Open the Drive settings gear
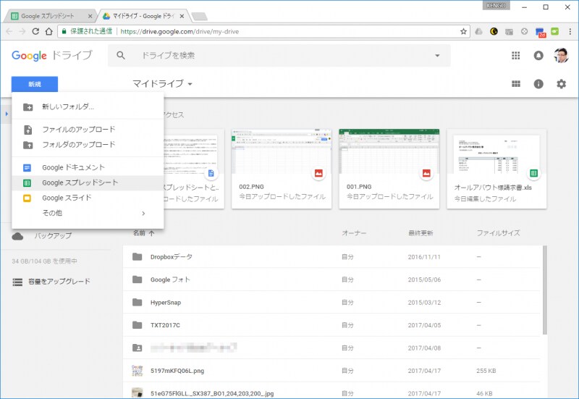The width and height of the screenshot is (579, 399). click(x=562, y=84)
